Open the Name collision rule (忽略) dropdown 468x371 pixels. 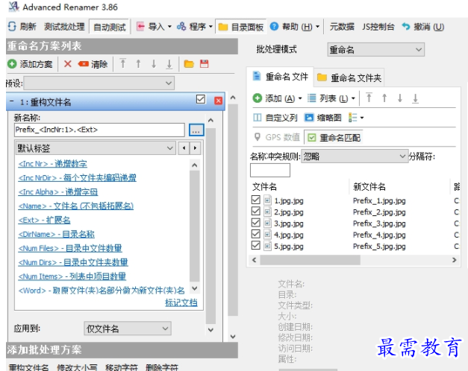coord(355,156)
